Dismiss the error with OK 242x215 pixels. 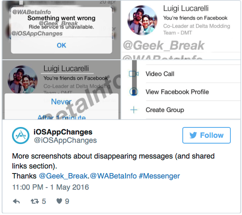click(61, 45)
